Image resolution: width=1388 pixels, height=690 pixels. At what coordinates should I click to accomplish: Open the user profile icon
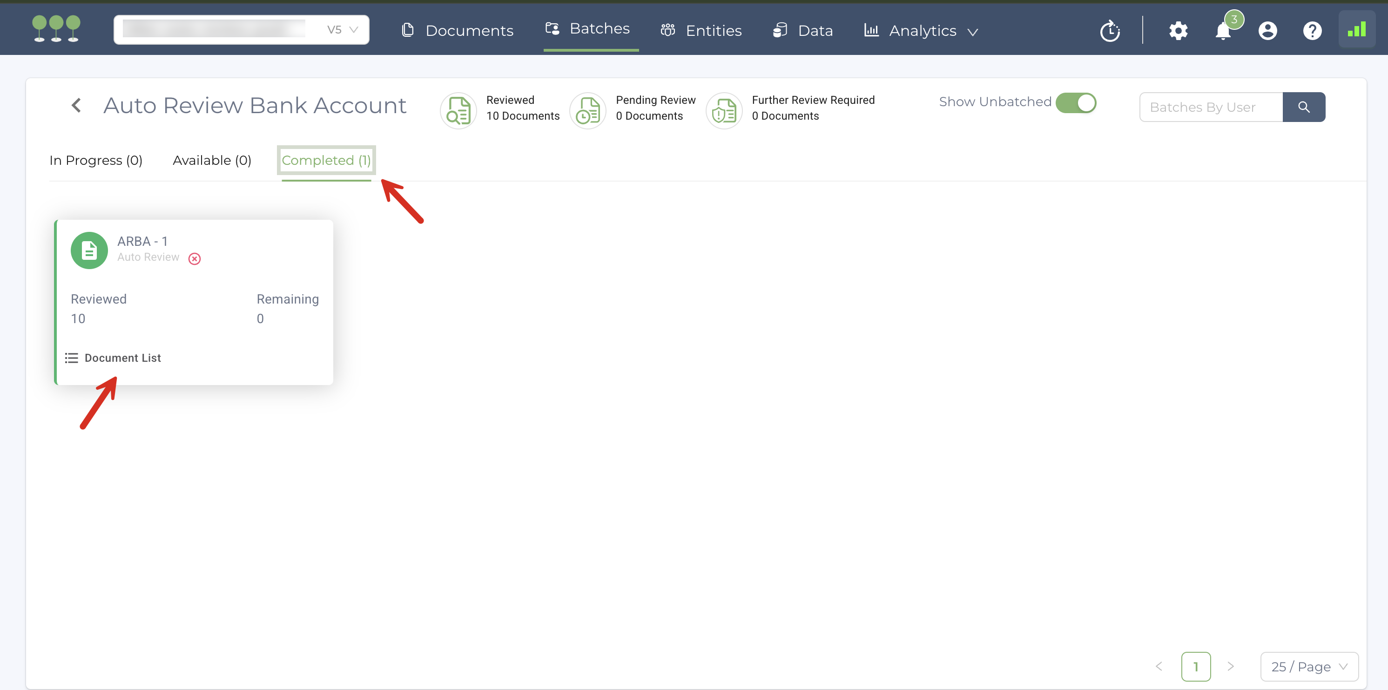pos(1267,31)
